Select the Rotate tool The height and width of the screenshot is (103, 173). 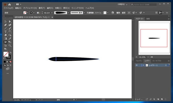10,32
